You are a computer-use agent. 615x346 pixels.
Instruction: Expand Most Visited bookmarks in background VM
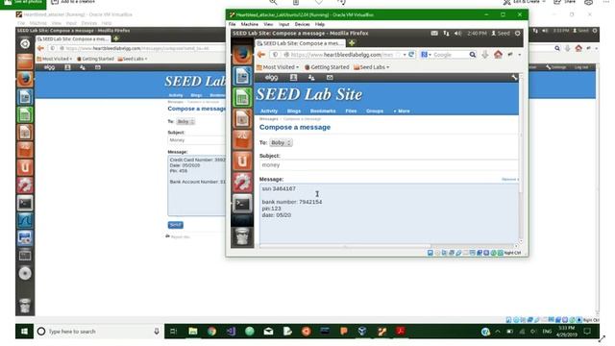[55, 59]
